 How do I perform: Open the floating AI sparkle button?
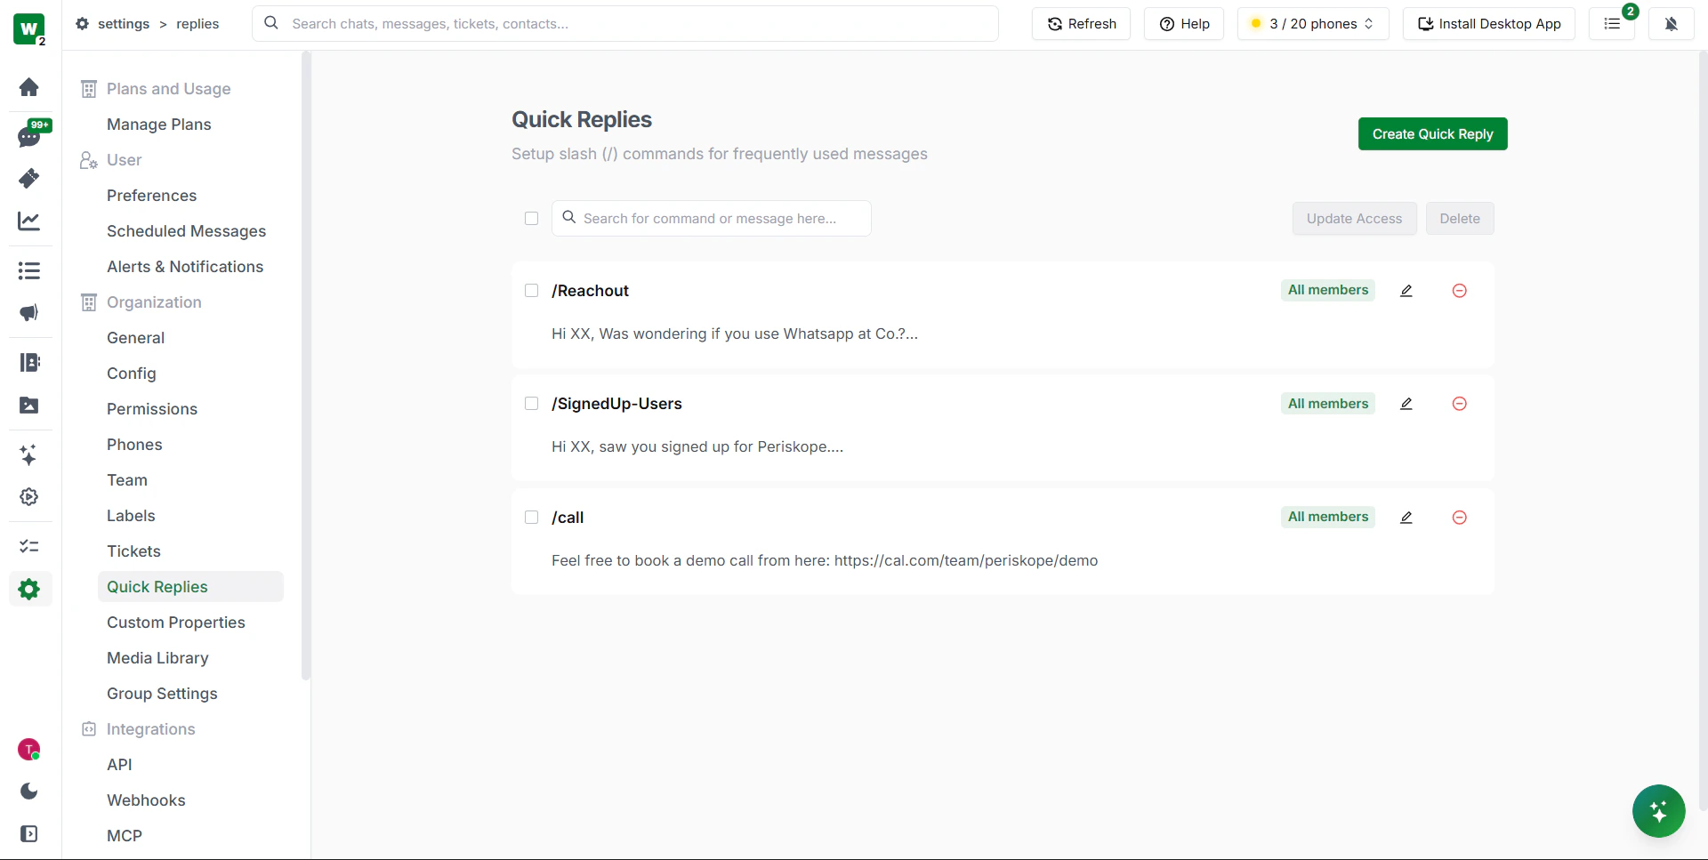click(x=1658, y=811)
